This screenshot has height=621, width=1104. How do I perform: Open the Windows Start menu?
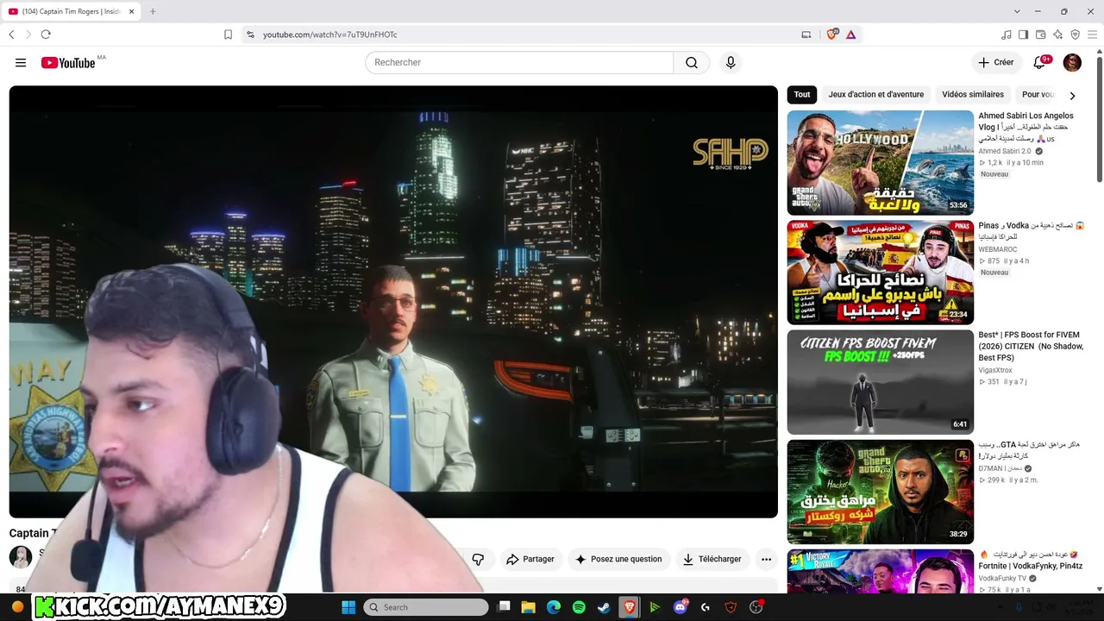tap(348, 607)
